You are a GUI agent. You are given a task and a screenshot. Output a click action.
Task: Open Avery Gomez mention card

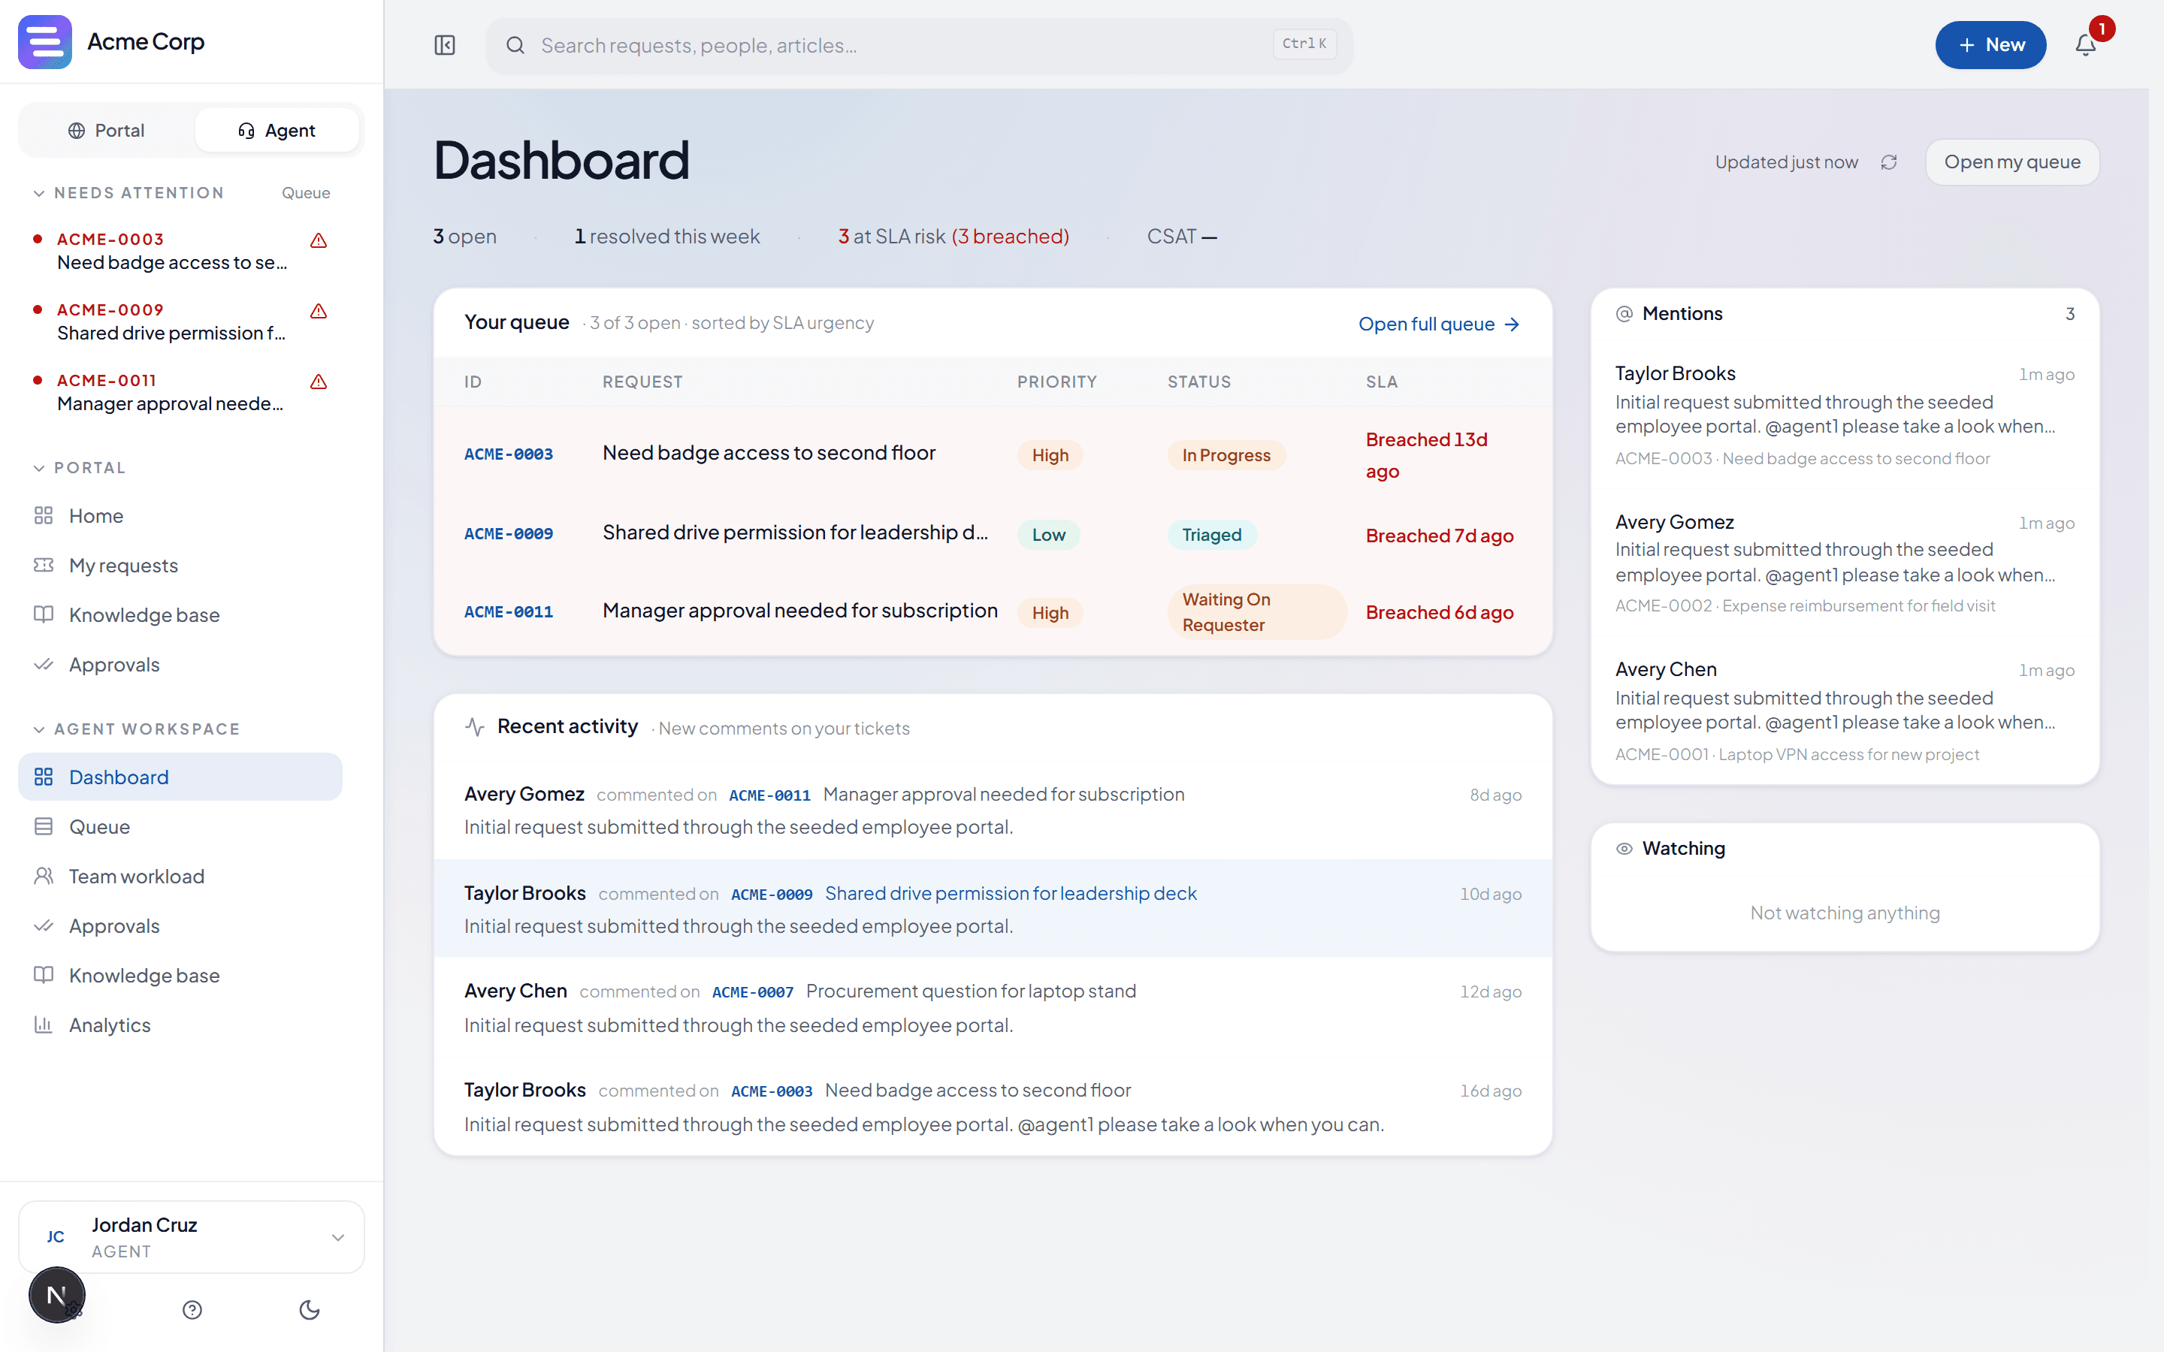coord(1845,563)
